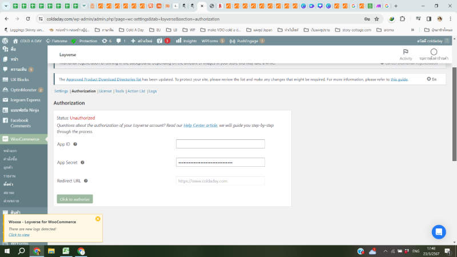Open PushEngage admin bar item
This screenshot has height=257, width=457.
[247, 41]
